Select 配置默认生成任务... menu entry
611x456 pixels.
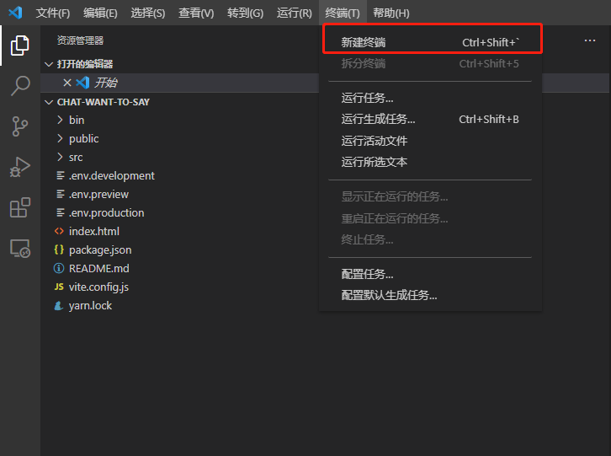[430, 295]
